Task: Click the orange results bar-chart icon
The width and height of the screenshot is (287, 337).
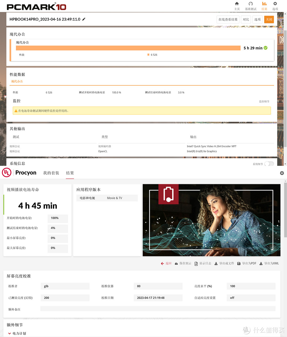Action: coord(264,4)
